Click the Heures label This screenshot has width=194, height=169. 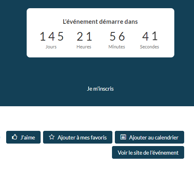click(84, 47)
